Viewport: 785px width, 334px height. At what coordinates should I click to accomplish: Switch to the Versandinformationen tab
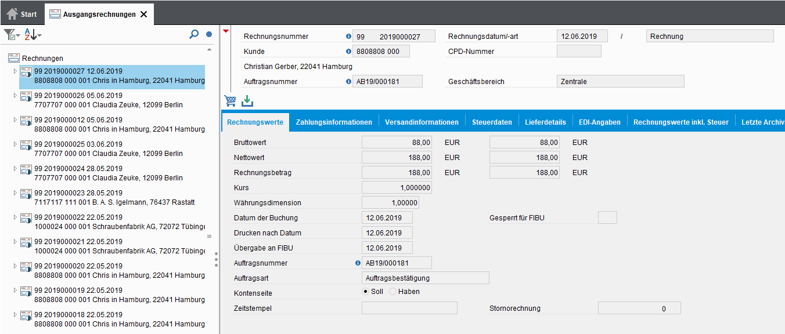coord(422,122)
